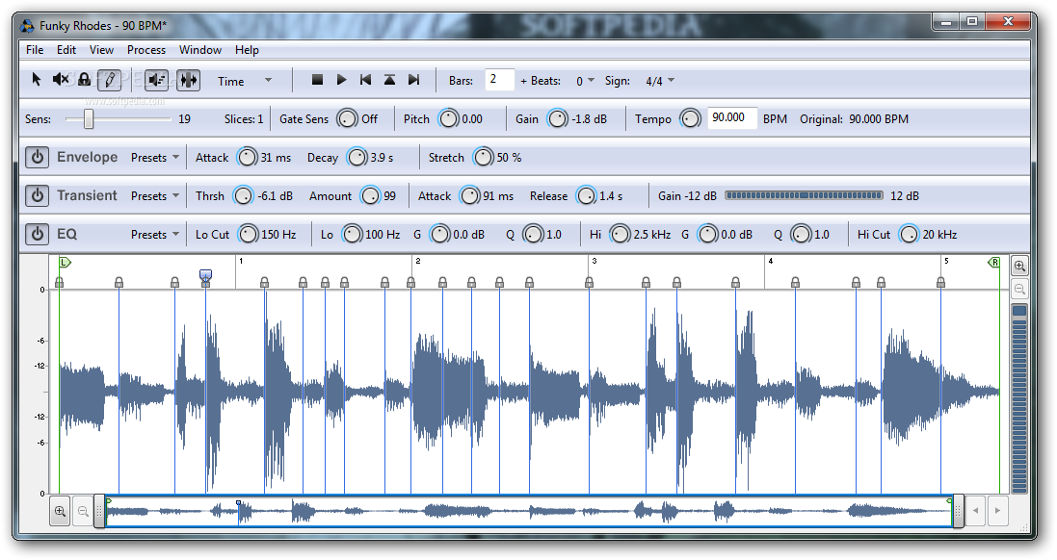1057x560 pixels.
Task: Click the scroll-left arrow beside overview
Action: tap(975, 511)
